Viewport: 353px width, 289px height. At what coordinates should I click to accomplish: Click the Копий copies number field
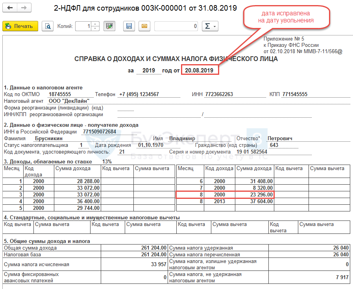point(83,26)
